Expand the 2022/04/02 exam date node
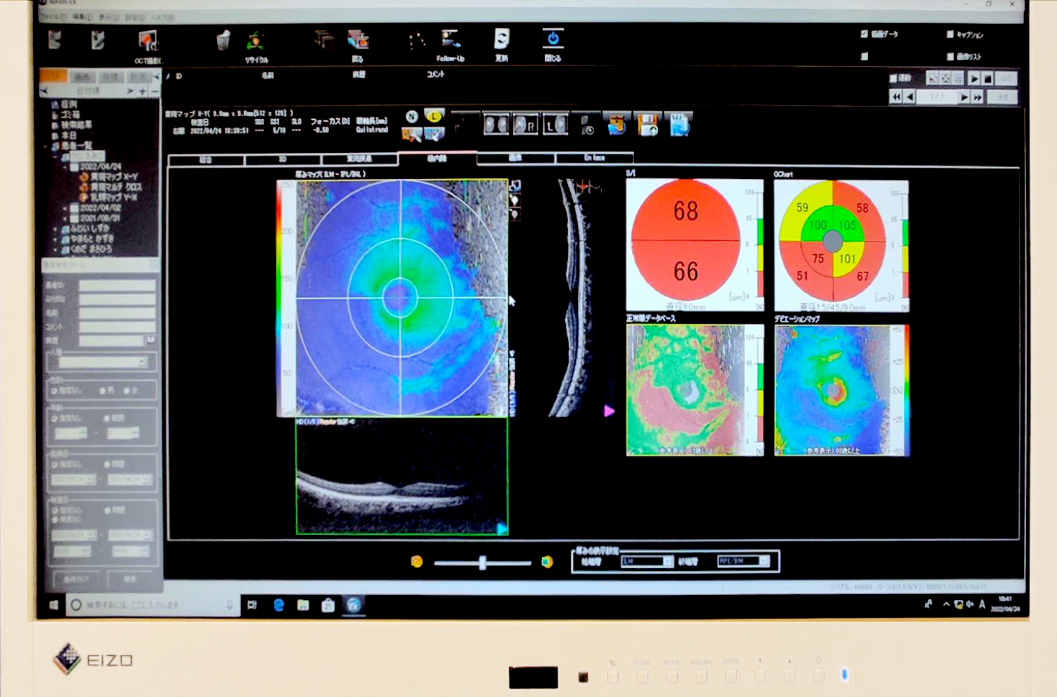1057x697 pixels. [66, 208]
